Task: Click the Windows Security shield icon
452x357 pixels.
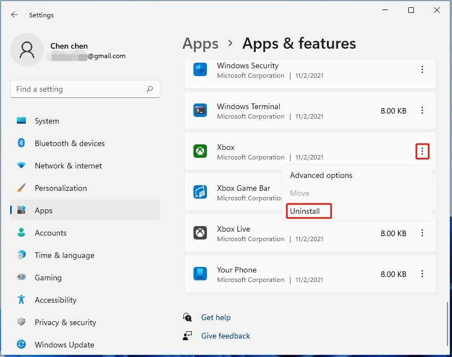Action: point(200,69)
